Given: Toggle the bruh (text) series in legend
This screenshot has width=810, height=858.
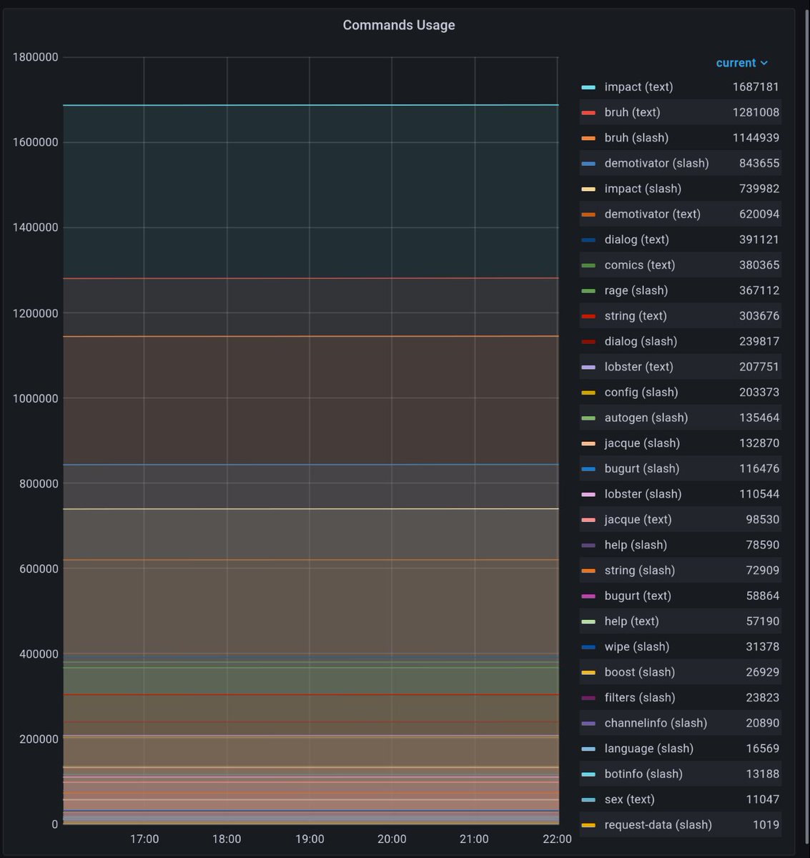Looking at the screenshot, I should pyautogui.click(x=632, y=112).
